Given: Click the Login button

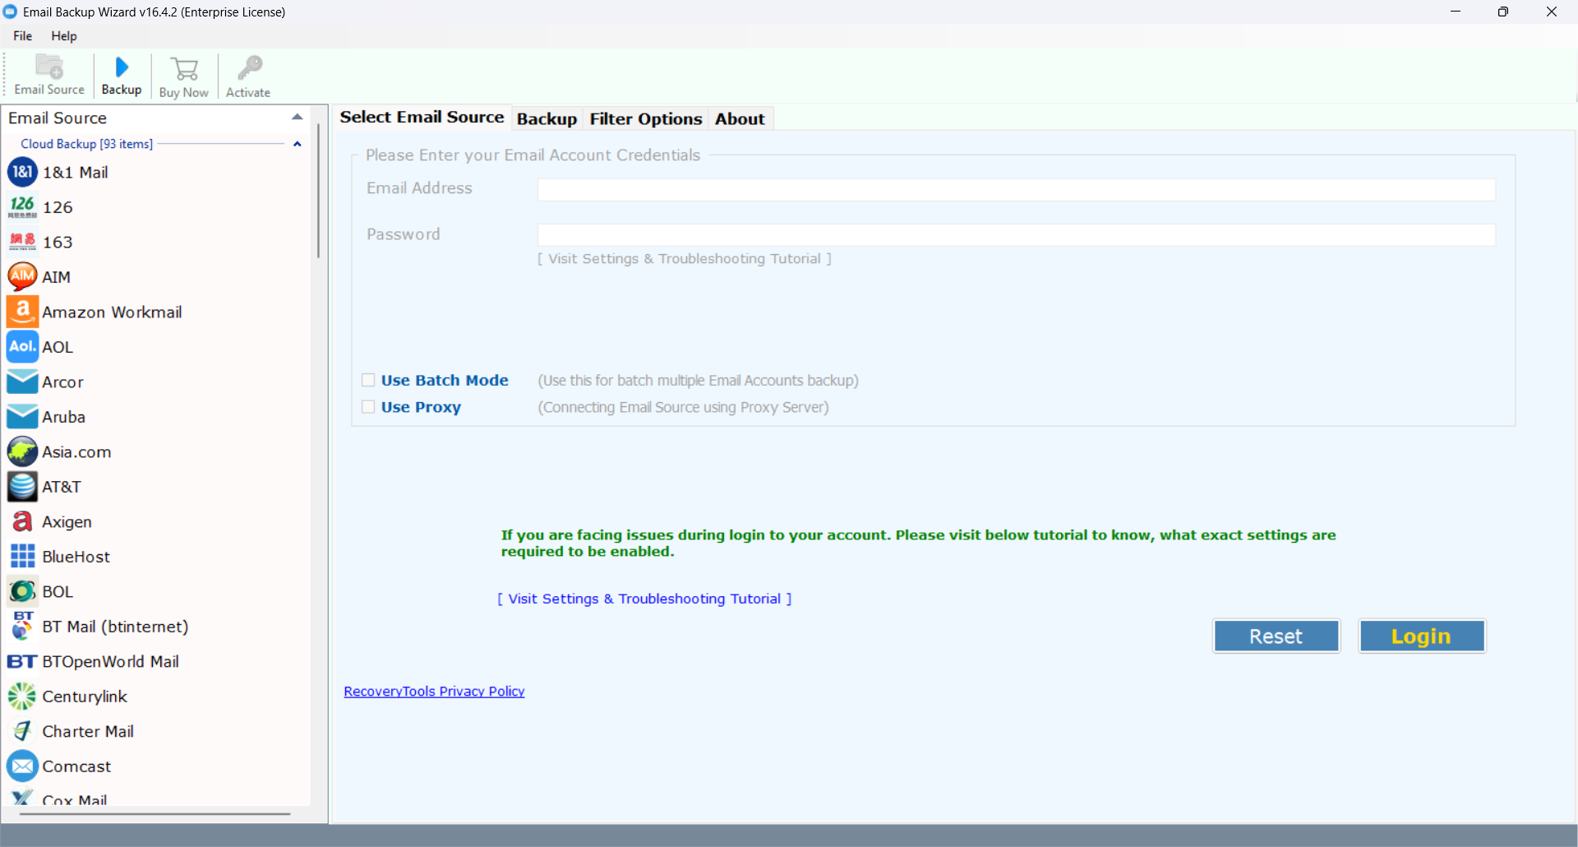Looking at the screenshot, I should (1422, 636).
